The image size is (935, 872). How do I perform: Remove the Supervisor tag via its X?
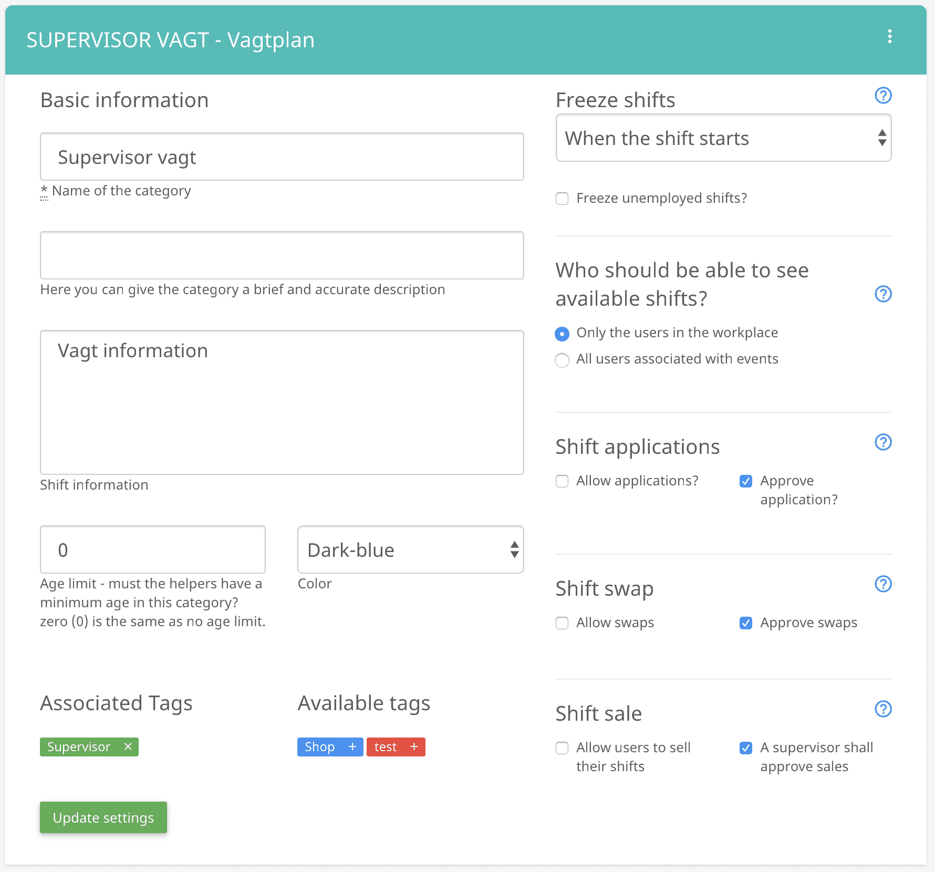click(x=128, y=746)
